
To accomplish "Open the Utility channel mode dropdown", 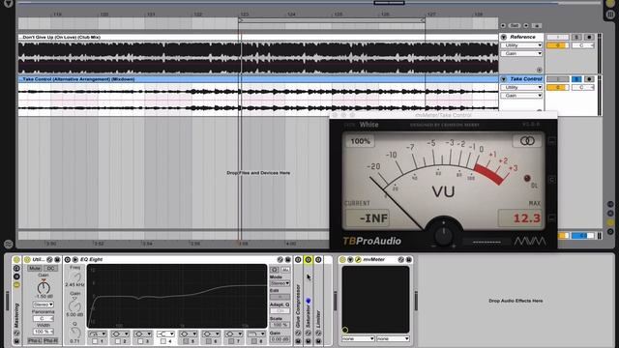I will click(43, 304).
